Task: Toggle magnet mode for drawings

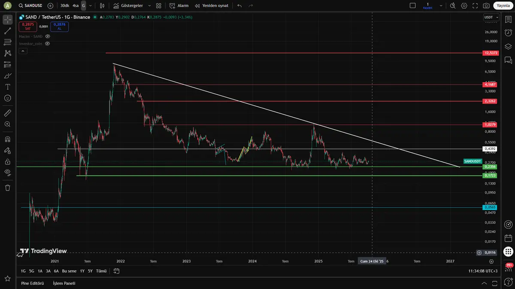Action: 7,139
